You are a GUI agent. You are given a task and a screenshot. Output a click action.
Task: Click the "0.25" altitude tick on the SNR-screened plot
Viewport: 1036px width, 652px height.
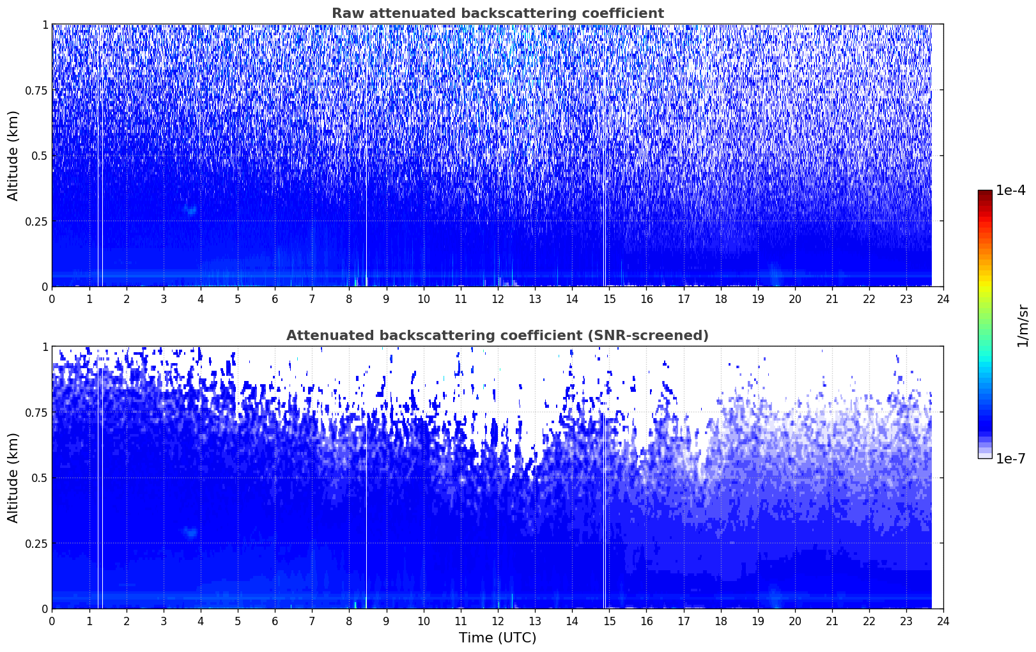pyautogui.click(x=36, y=543)
